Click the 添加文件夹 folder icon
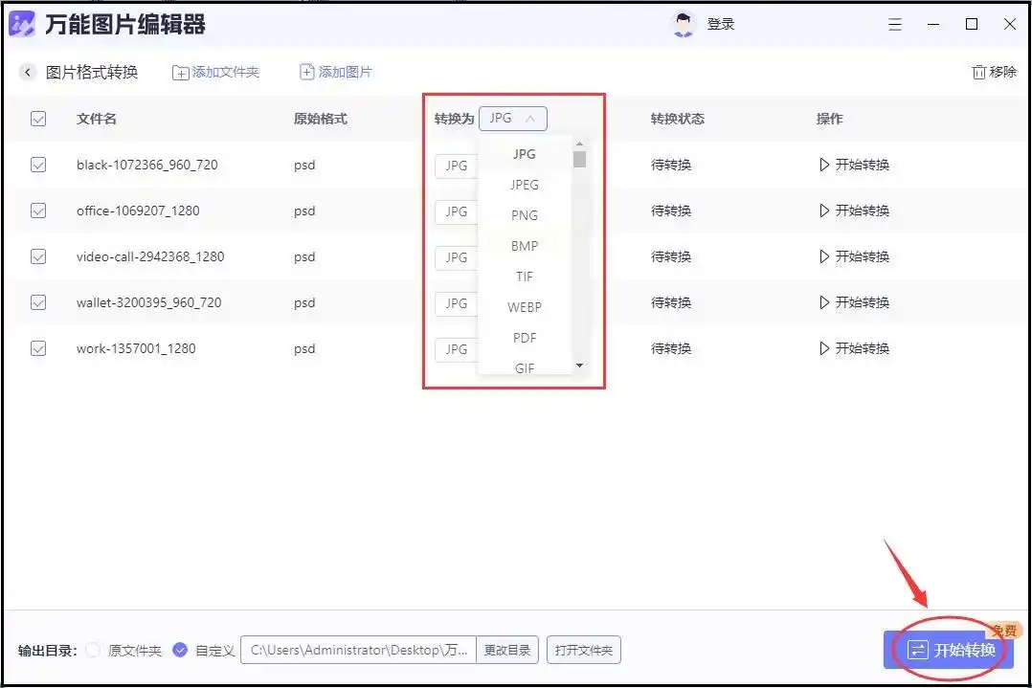Screen dimensions: 1032x688 (180, 73)
